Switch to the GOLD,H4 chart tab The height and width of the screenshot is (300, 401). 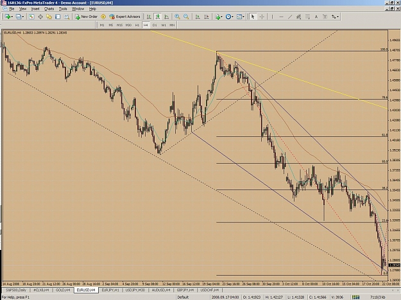pos(63,290)
